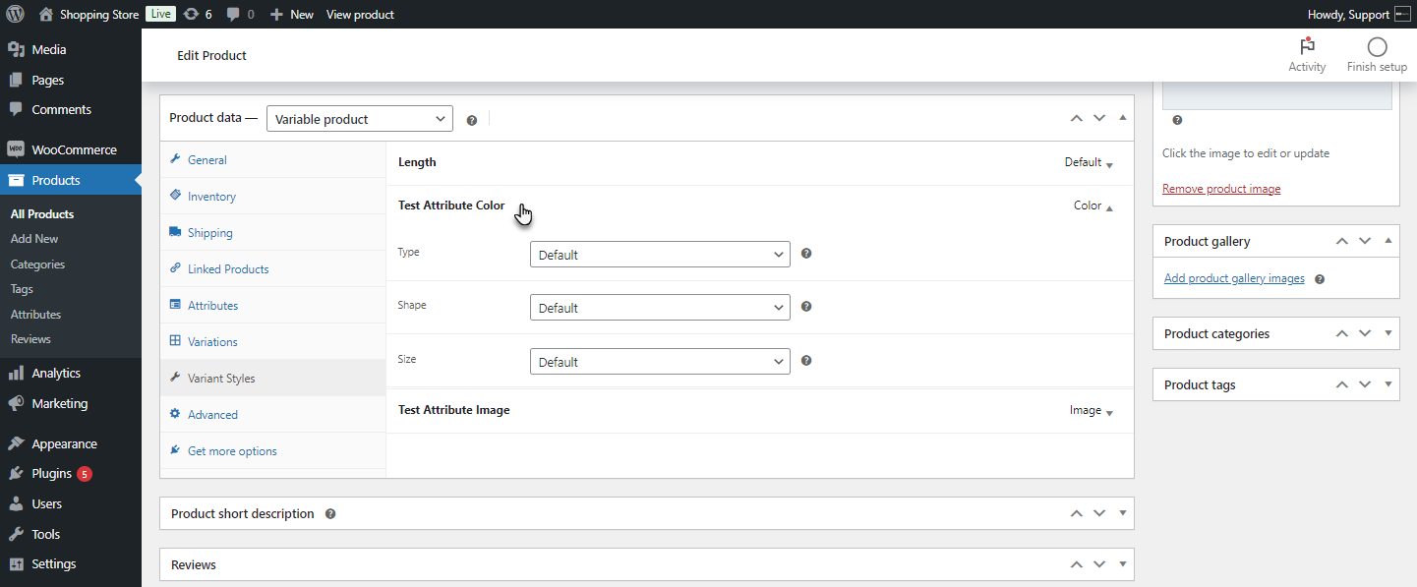This screenshot has width=1417, height=587.
Task: Click the updates icon showing 6
Action: pos(191,15)
